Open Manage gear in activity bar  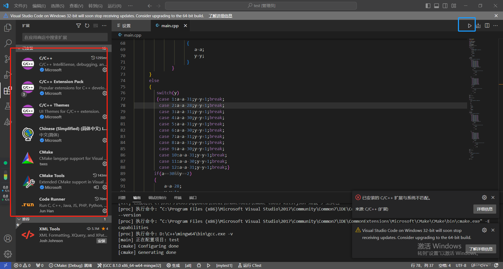pos(8,254)
